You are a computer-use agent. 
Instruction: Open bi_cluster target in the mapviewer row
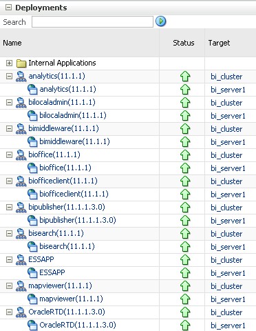point(226,286)
